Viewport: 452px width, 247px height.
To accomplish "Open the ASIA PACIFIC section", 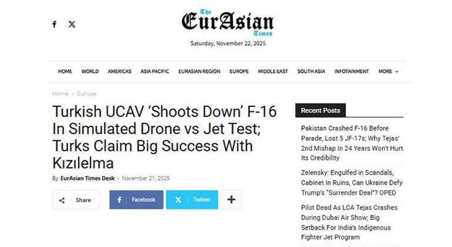I will 154,72.
